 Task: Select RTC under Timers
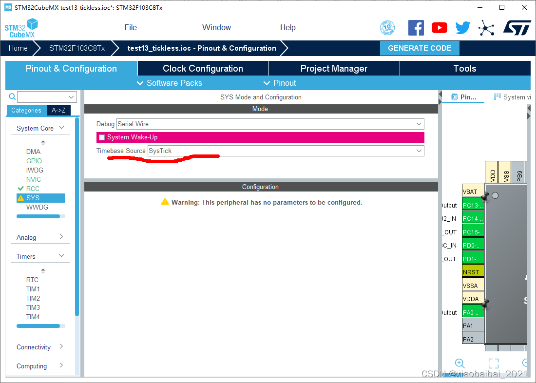pos(32,280)
